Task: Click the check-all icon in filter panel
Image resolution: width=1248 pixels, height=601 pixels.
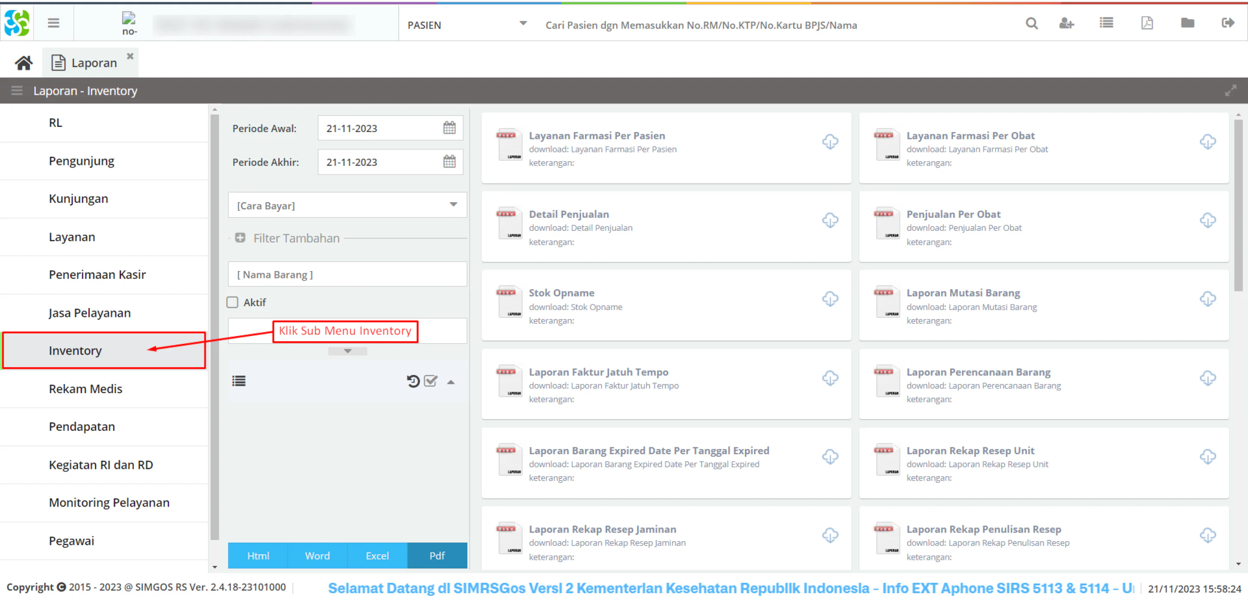Action: (431, 381)
